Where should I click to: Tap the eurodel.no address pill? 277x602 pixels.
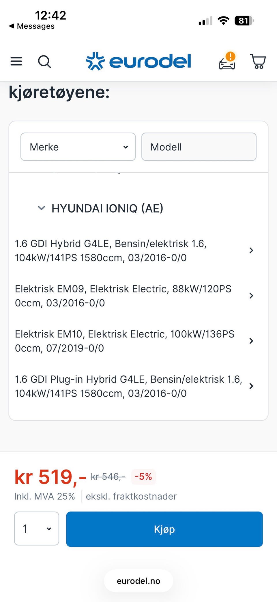point(138,581)
